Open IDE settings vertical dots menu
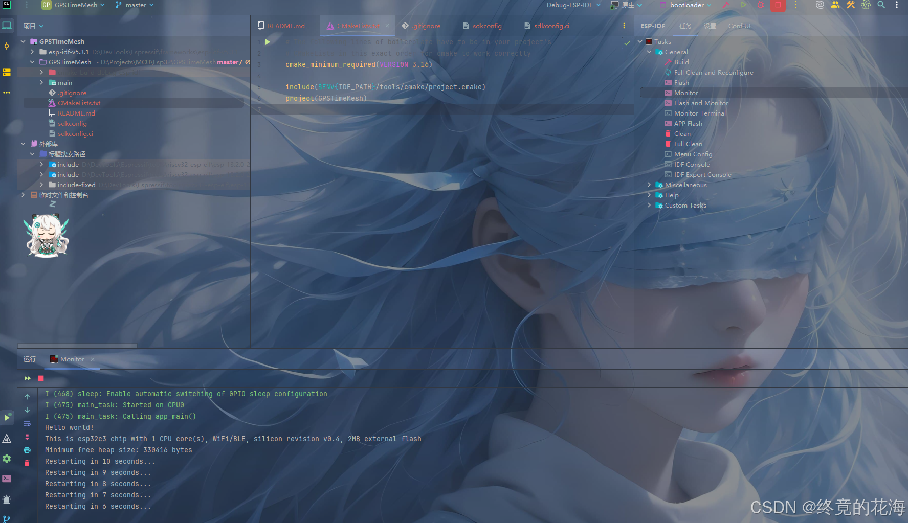The height and width of the screenshot is (523, 908). coord(897,5)
